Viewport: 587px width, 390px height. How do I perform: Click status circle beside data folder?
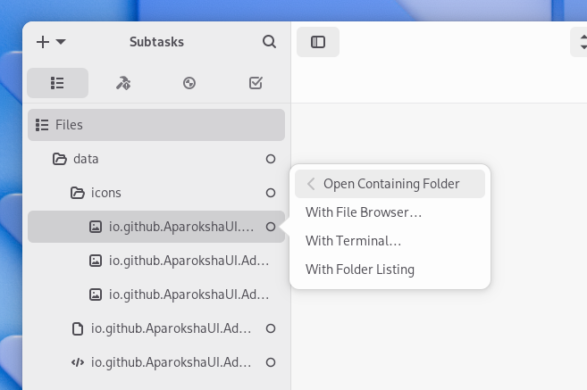click(271, 159)
